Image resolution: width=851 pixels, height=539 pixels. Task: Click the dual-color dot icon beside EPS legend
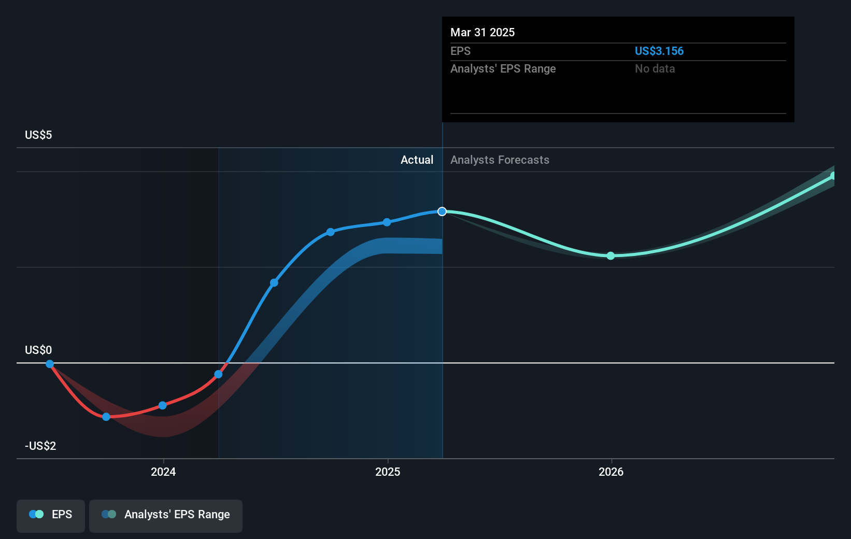(x=36, y=514)
